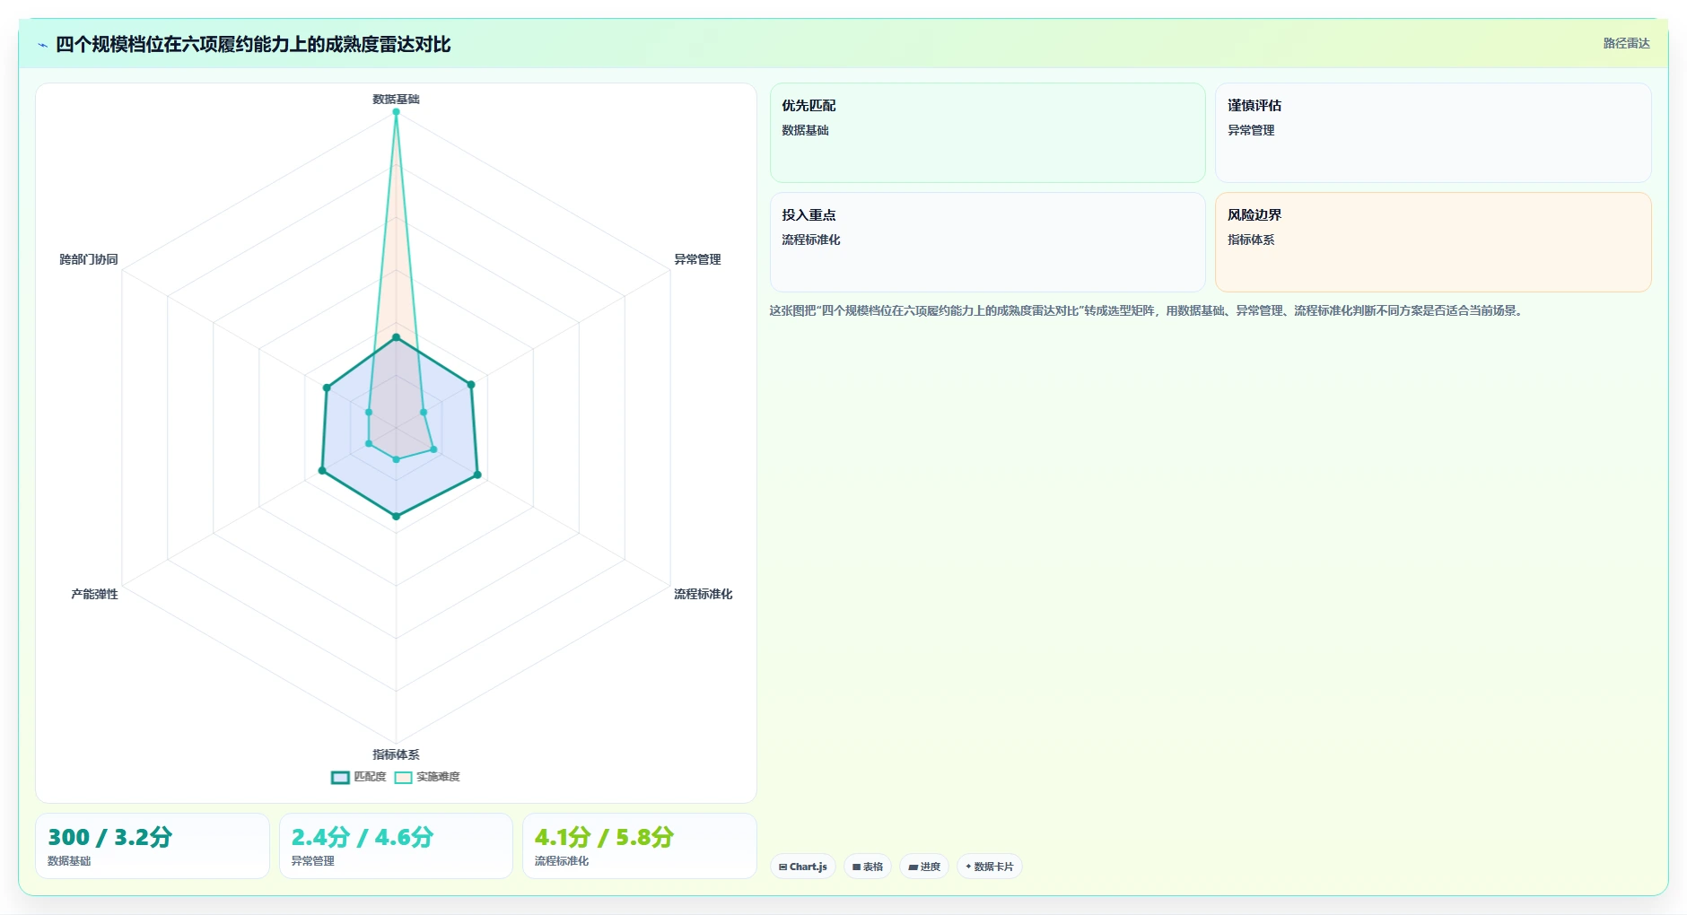Open the 优先匹配 card

pos(987,133)
